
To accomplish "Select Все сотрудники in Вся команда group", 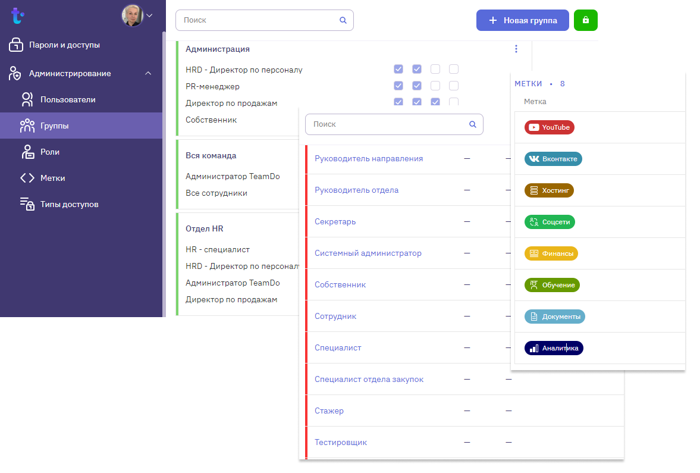I will [216, 193].
